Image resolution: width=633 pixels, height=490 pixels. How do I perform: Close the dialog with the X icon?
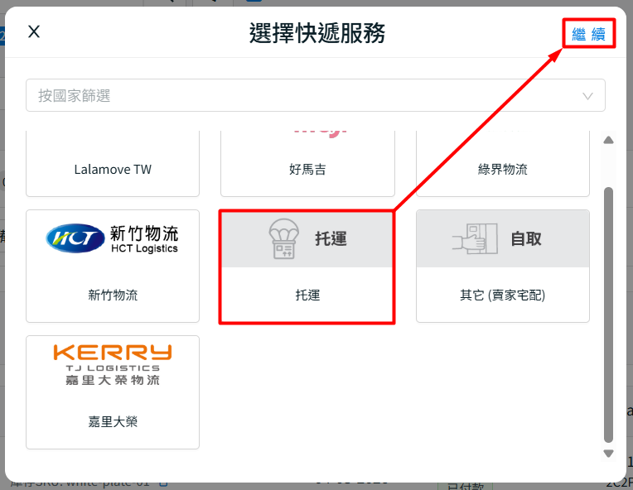[34, 32]
